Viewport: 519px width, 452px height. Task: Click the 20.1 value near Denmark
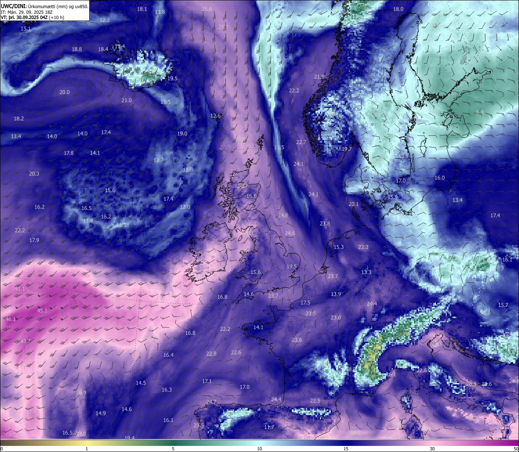(x=354, y=204)
